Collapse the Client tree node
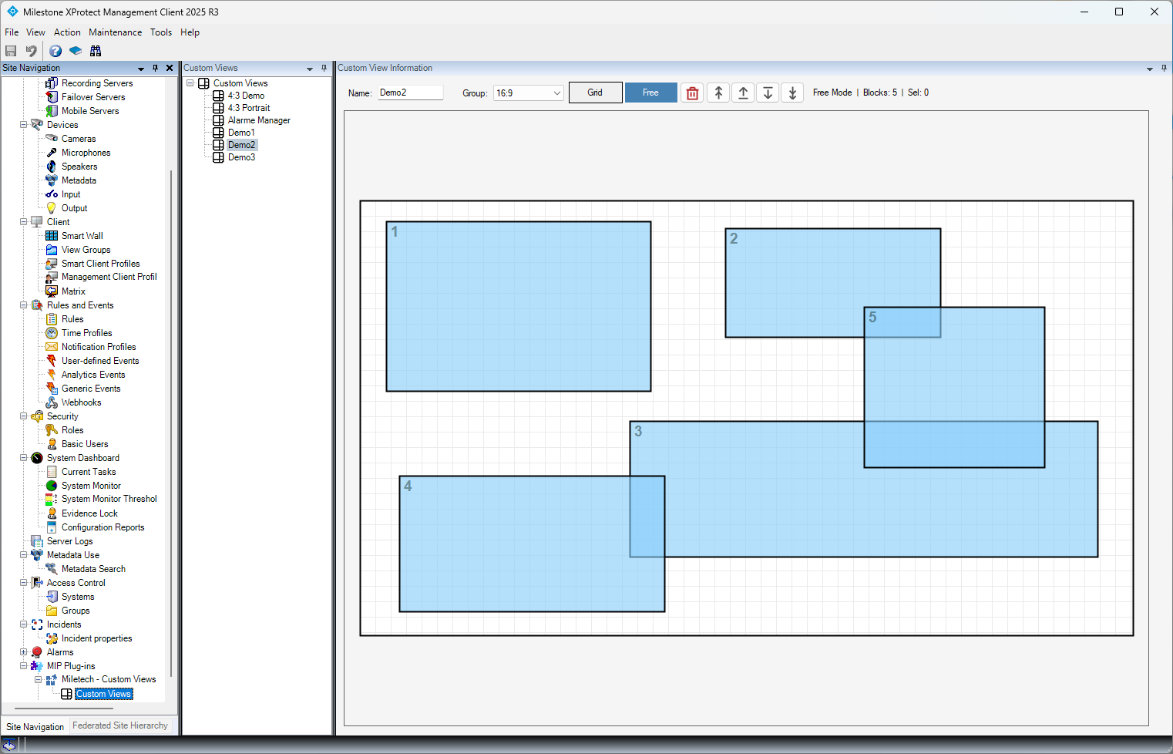The height and width of the screenshot is (754, 1173). pyautogui.click(x=23, y=222)
